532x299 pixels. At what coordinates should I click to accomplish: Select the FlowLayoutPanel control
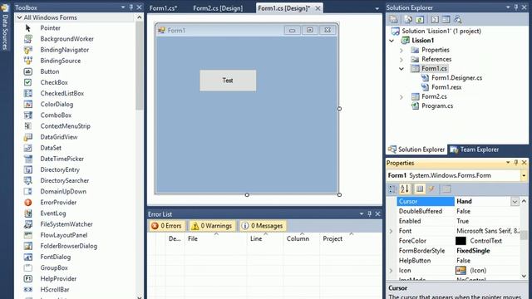pyautogui.click(x=64, y=235)
